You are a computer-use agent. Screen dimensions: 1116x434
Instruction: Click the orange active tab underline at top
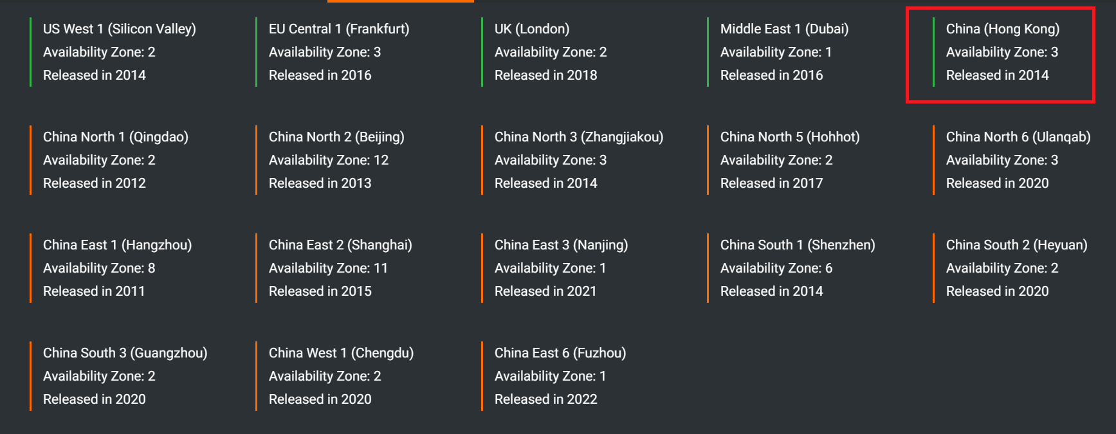pos(400,1)
